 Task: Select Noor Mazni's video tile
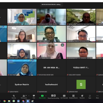tap(22, 68)
